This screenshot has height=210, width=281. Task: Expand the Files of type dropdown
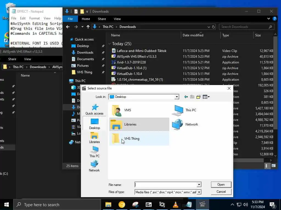[199, 192]
